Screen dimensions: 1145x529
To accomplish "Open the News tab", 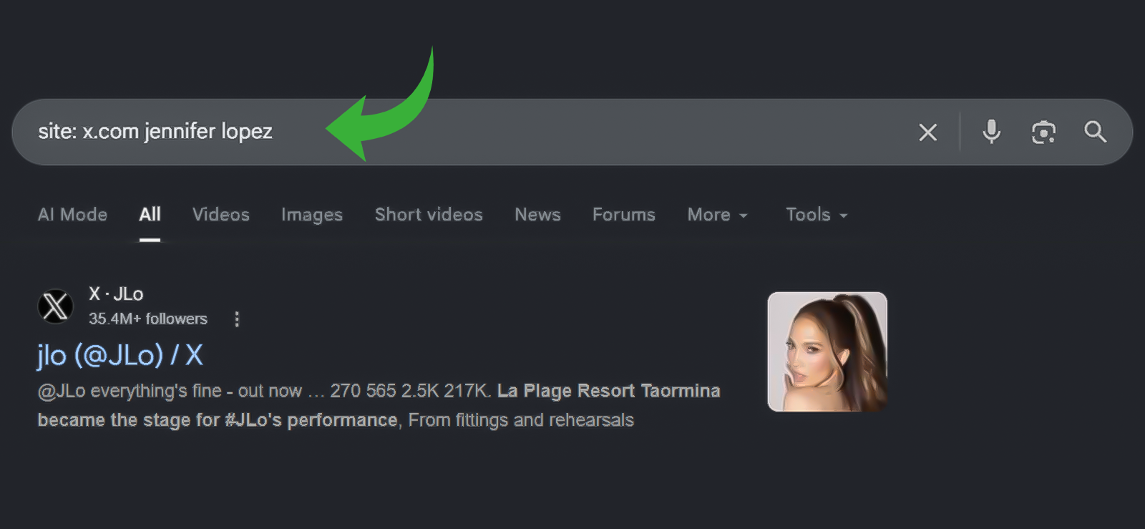I will 537,215.
